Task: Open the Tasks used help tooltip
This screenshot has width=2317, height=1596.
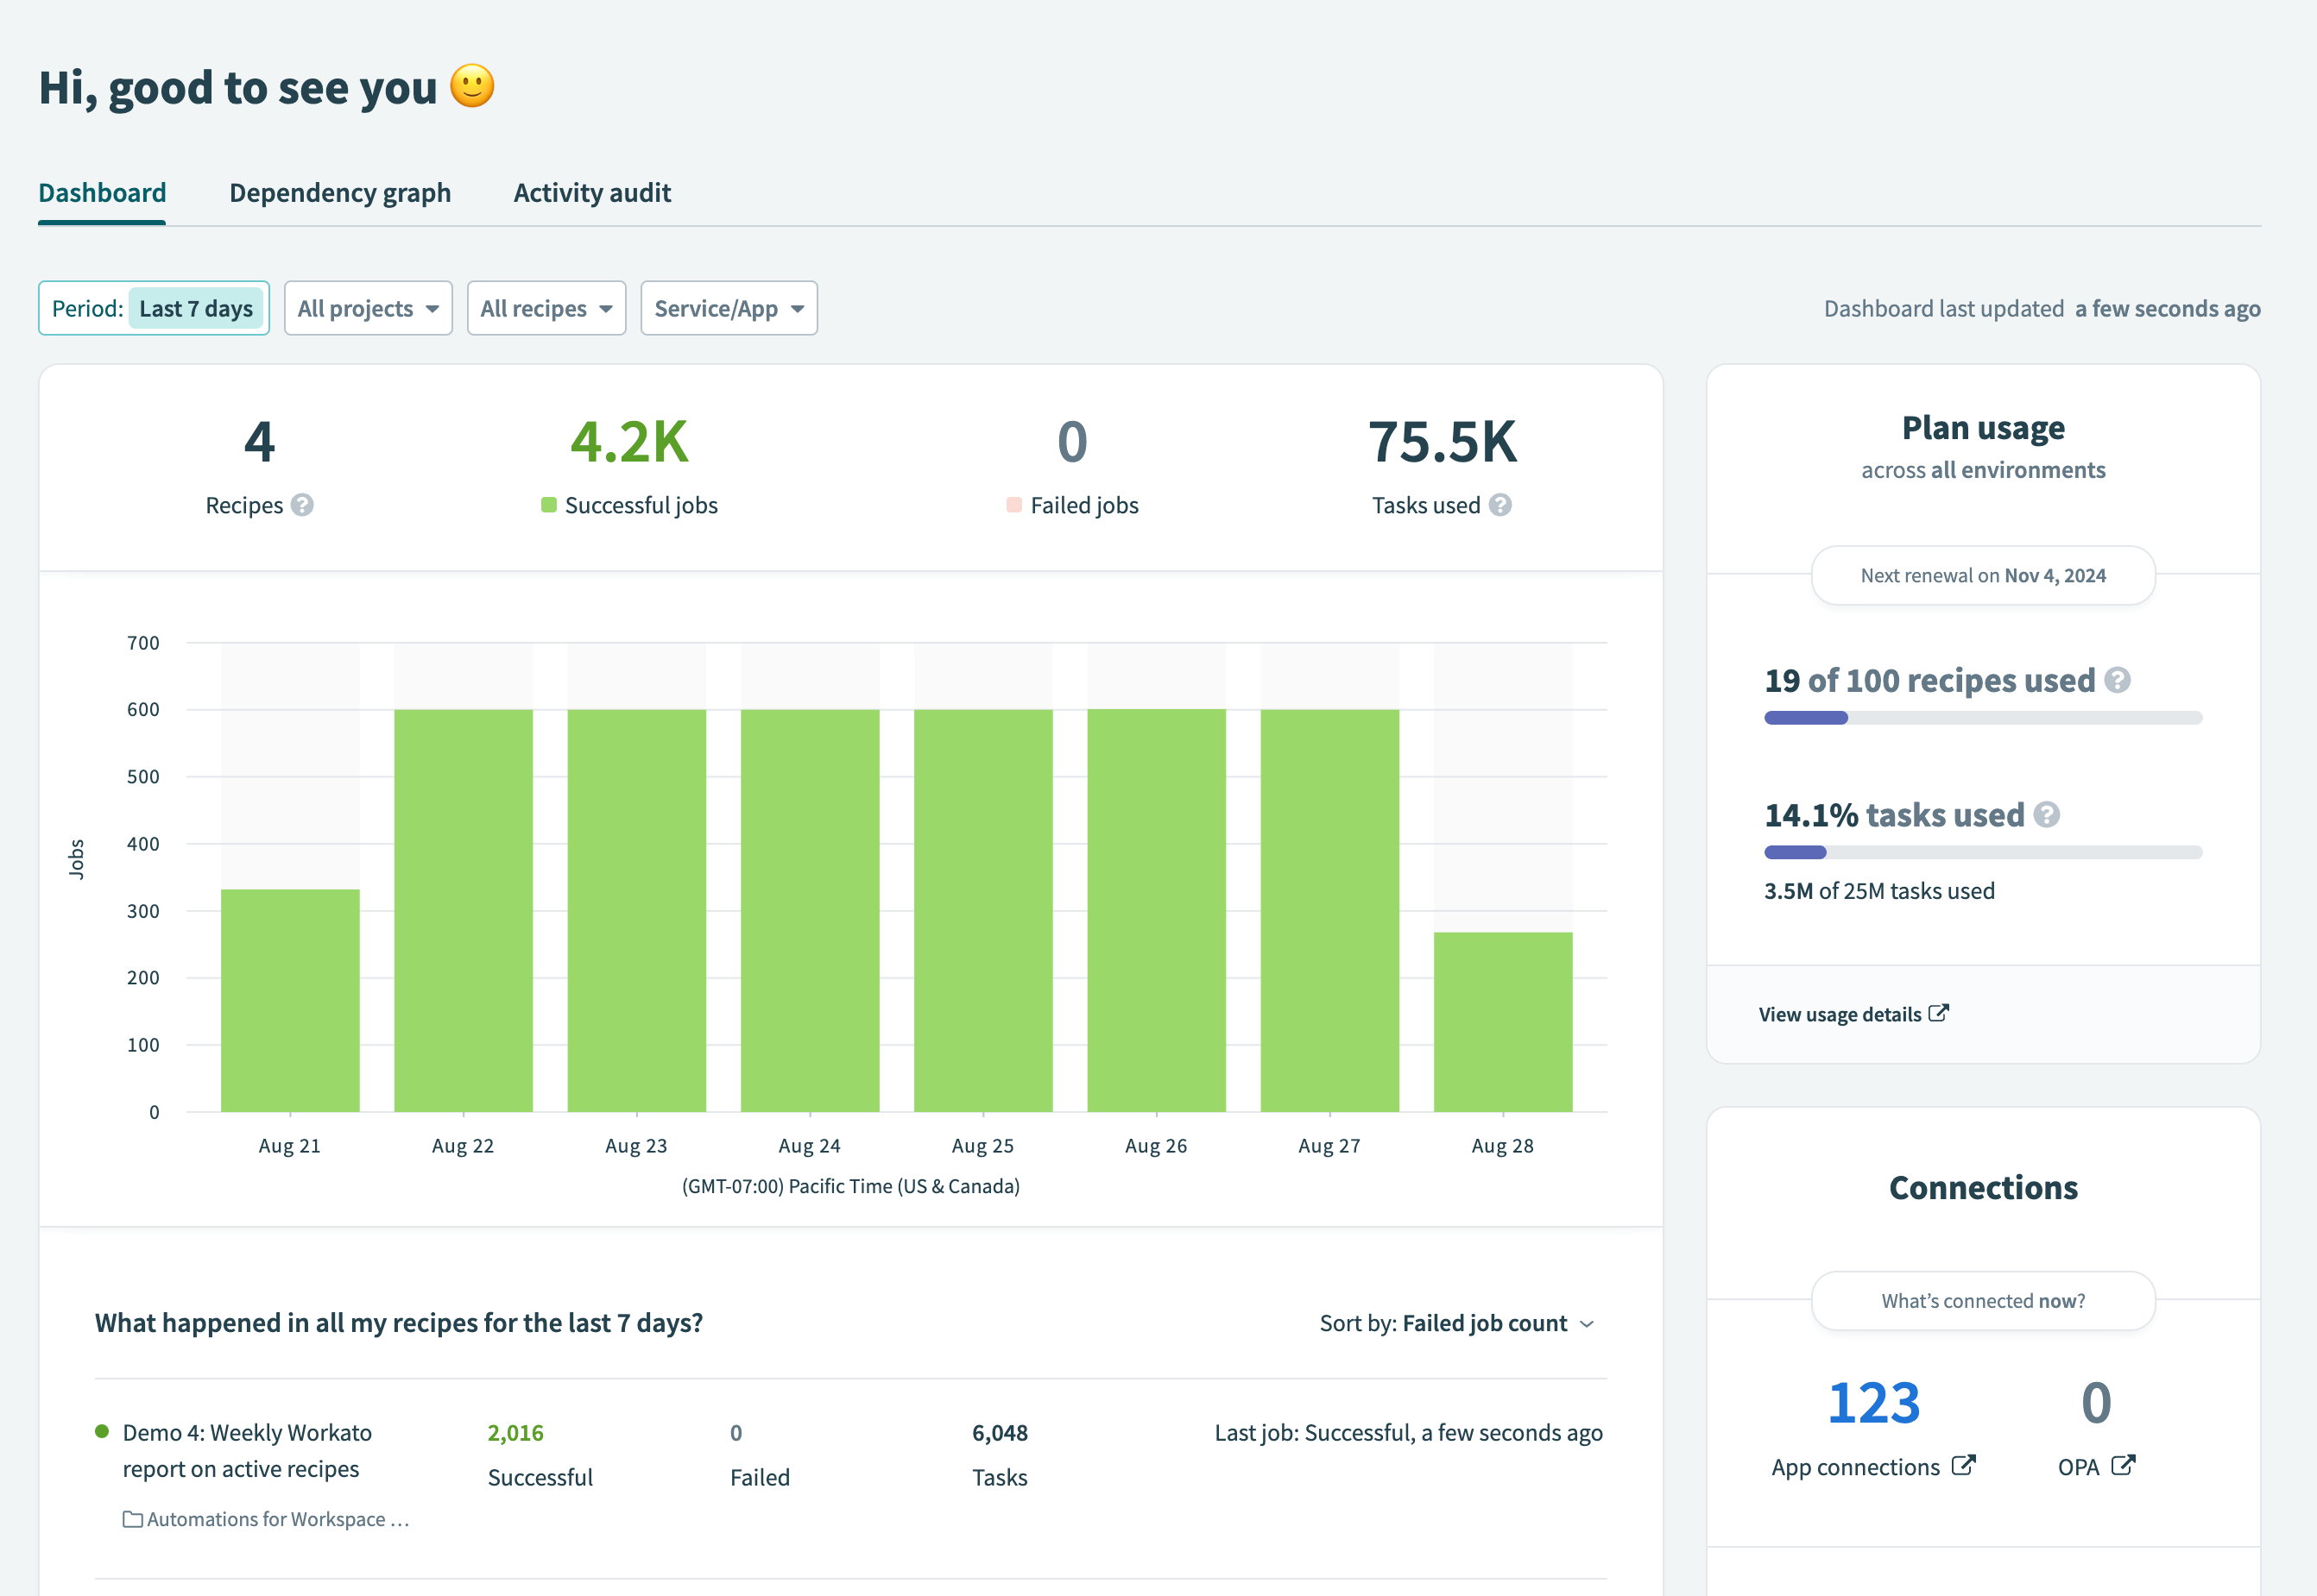Action: pos(1499,505)
